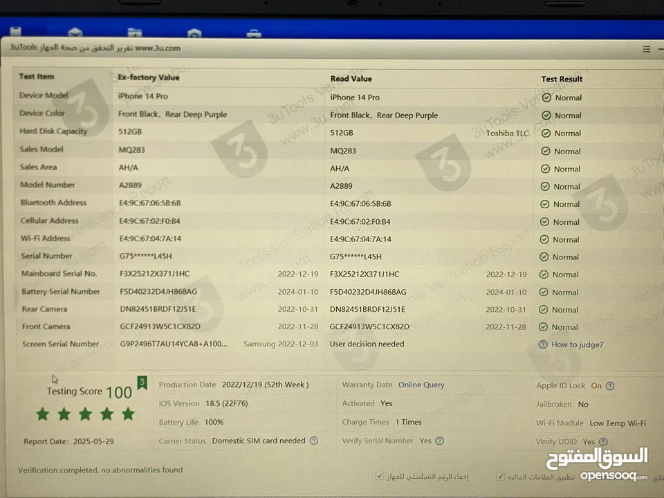This screenshot has width=664, height=498.
Task: Click the 'Low Temp Wi-Fi' module value
Action: pyautogui.click(x=618, y=423)
